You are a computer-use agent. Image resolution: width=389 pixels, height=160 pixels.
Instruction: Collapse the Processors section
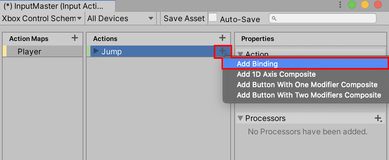[x=240, y=118]
